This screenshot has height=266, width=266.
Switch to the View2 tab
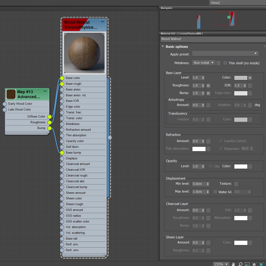click(x=215, y=3)
